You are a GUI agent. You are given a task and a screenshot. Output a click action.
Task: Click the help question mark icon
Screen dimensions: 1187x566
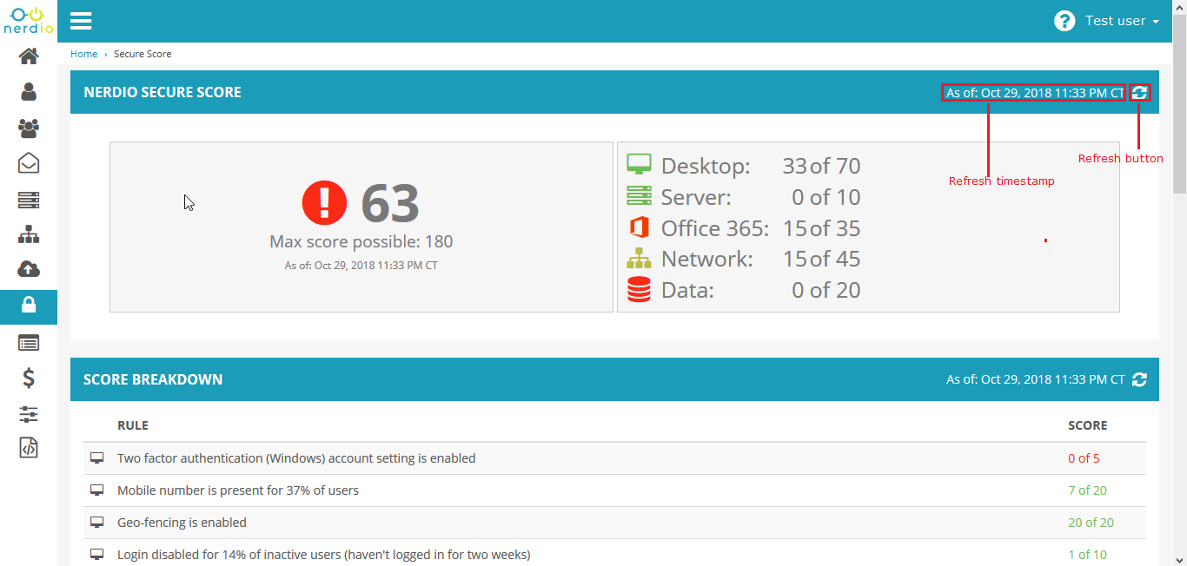[x=1064, y=21]
